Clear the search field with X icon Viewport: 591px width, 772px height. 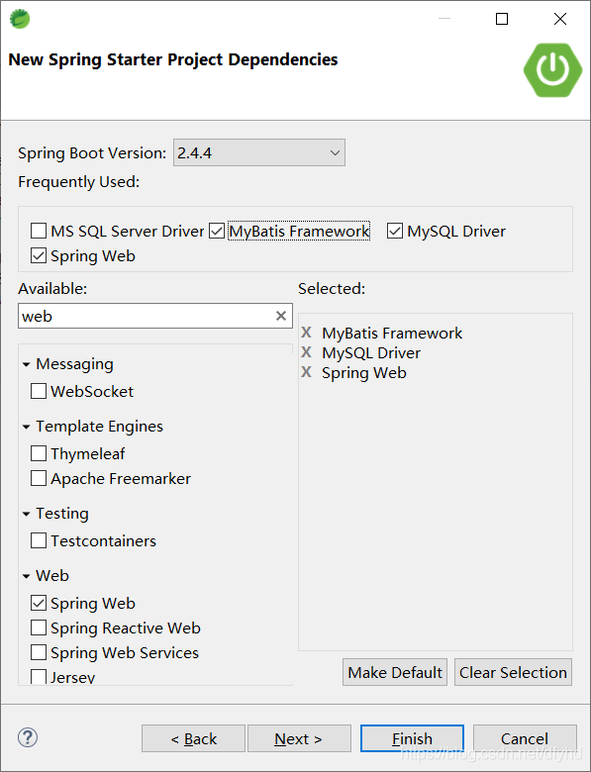[x=281, y=316]
